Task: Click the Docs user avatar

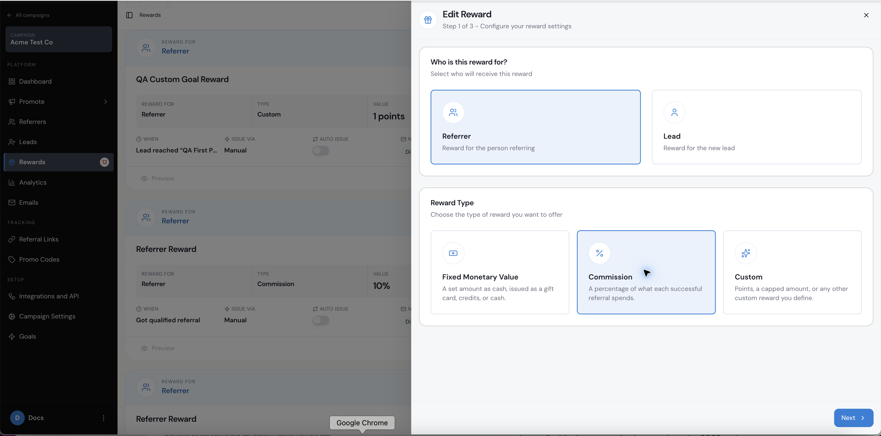Action: tap(17, 418)
